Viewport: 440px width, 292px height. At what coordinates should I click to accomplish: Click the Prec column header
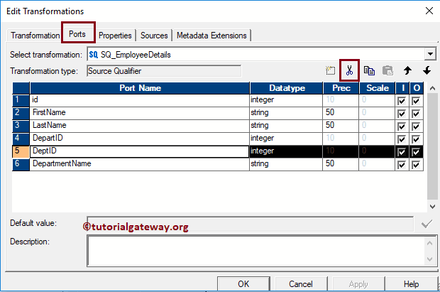tap(341, 88)
